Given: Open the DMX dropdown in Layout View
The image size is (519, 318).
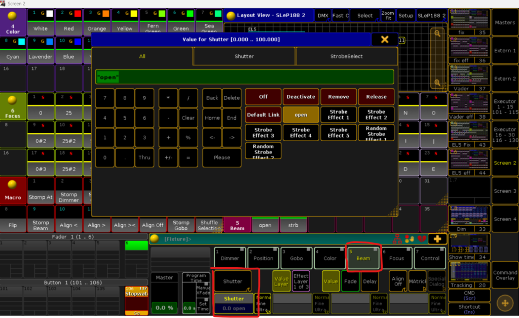Looking at the screenshot, I should (x=322, y=16).
